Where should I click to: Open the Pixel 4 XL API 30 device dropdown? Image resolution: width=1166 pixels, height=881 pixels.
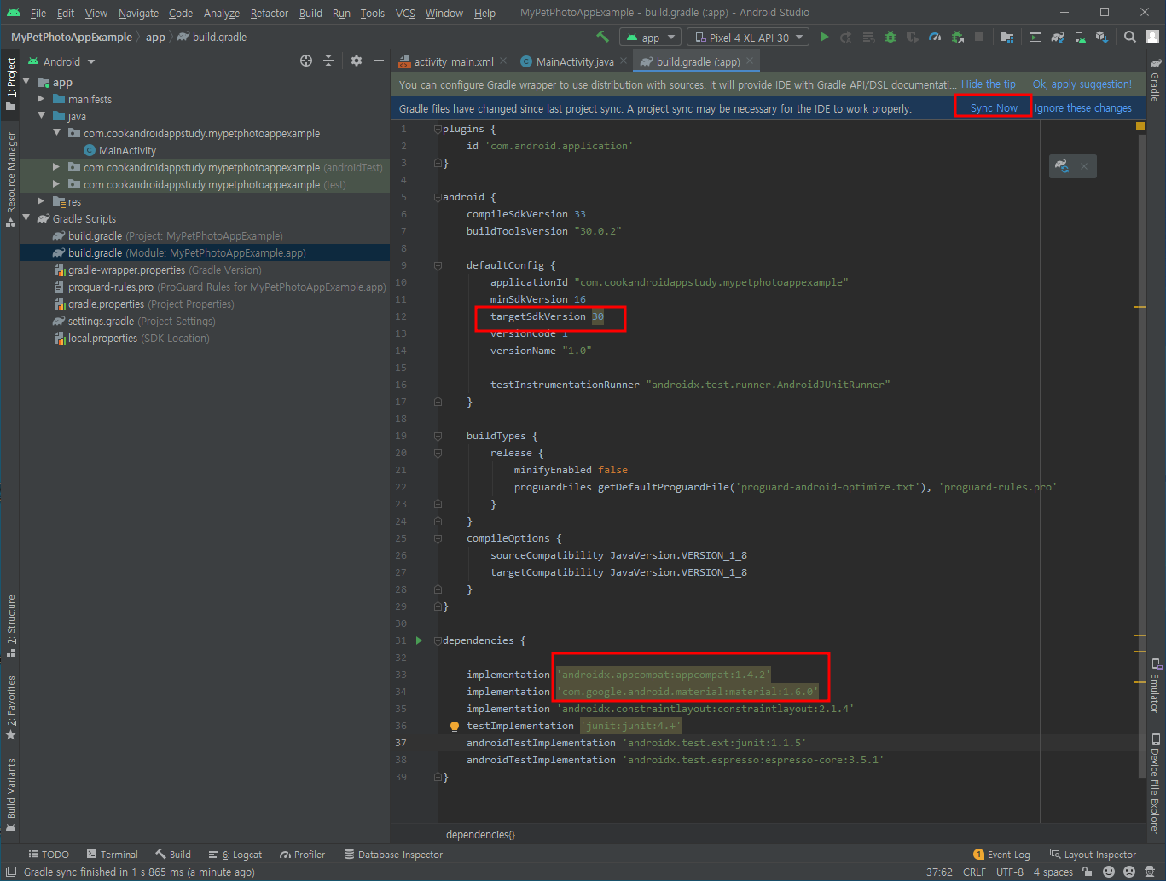pos(748,37)
